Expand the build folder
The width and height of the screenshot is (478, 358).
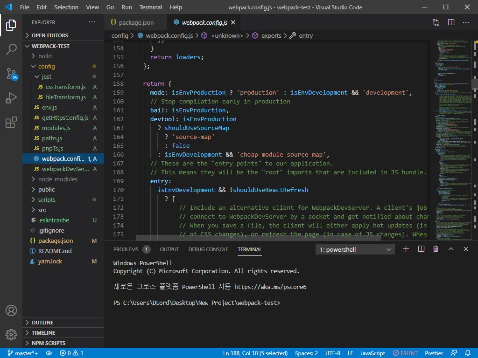(63, 56)
